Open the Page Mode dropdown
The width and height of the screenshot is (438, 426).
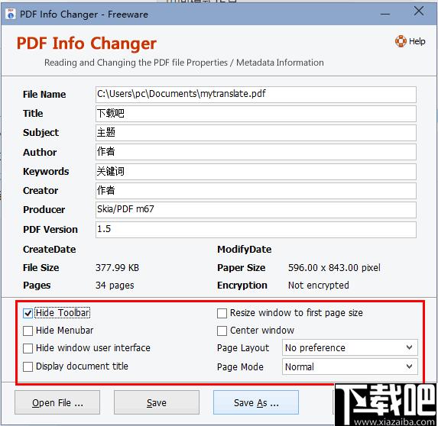350,366
